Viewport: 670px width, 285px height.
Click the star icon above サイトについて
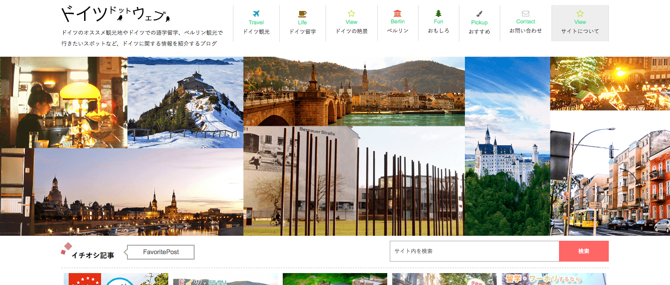580,13
